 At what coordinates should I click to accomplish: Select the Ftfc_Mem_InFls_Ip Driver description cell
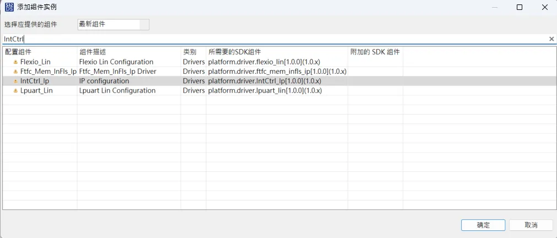point(118,72)
